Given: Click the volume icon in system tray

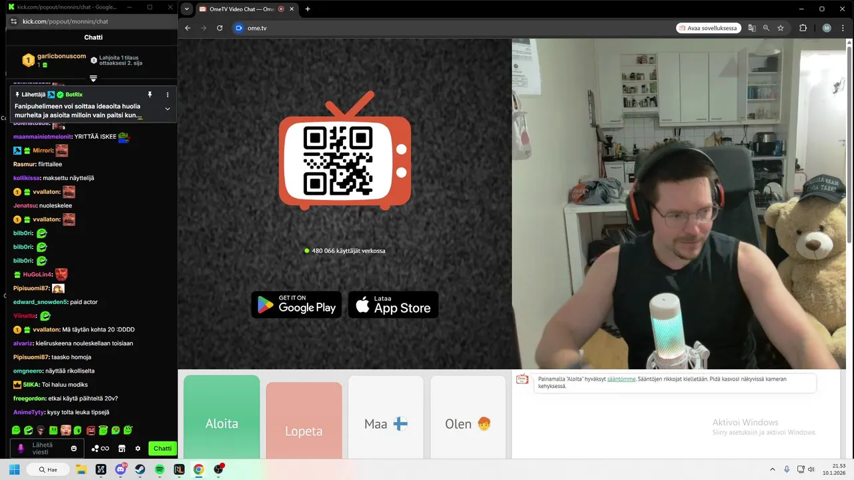Looking at the screenshot, I should tap(811, 469).
